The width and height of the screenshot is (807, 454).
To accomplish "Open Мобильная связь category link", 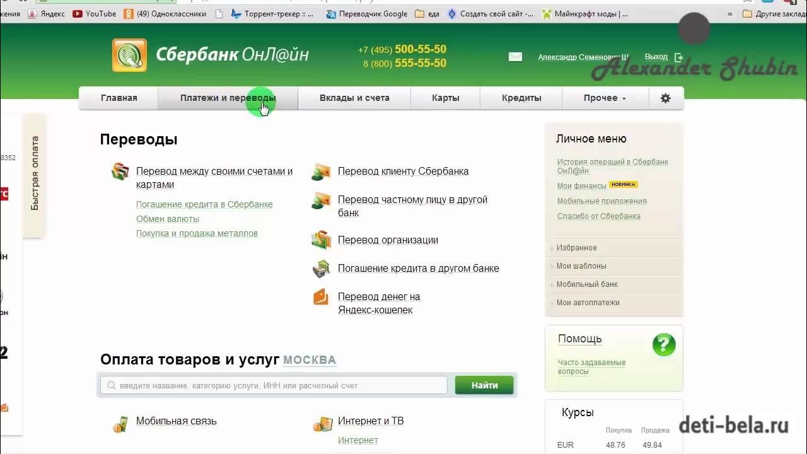I will [x=177, y=421].
